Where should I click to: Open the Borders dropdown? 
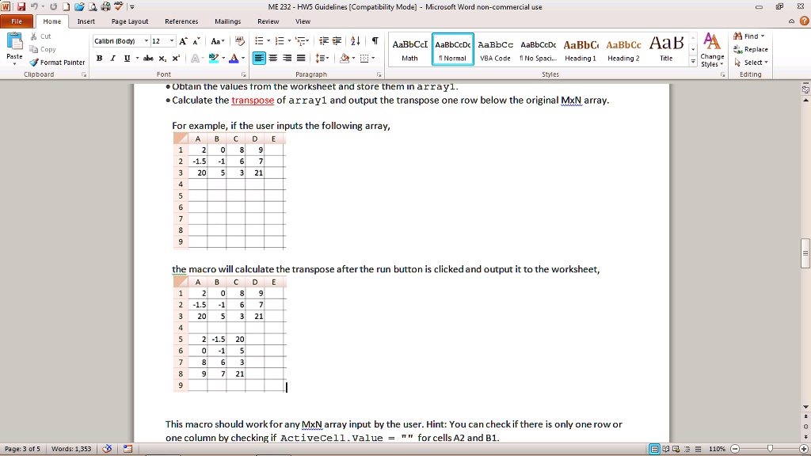[x=374, y=59]
